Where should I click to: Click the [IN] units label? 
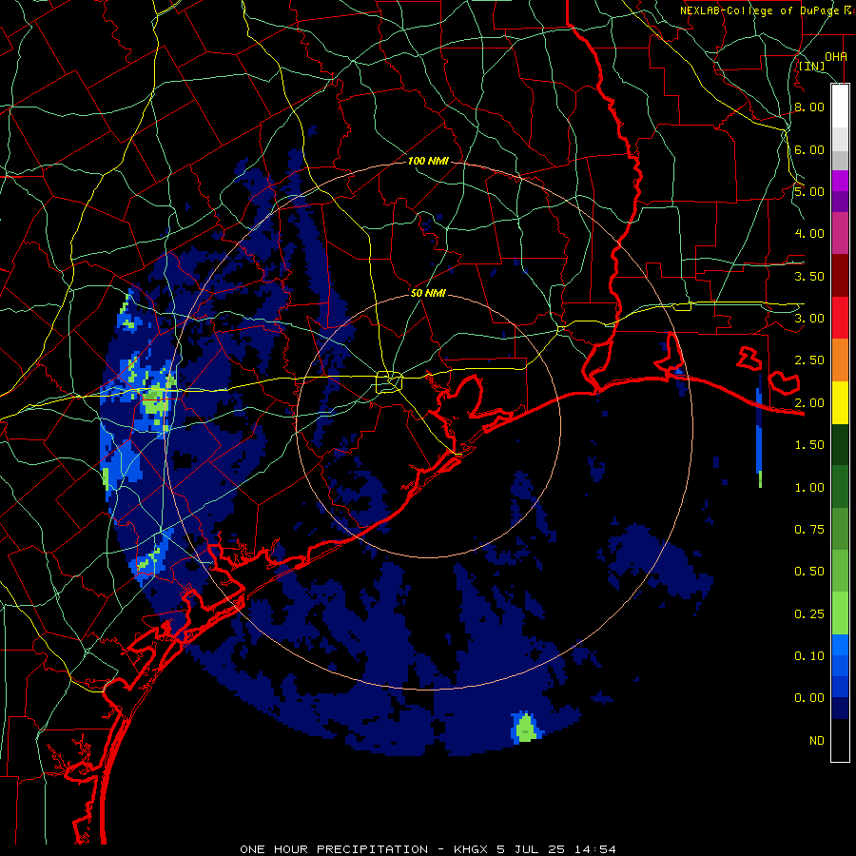pyautogui.click(x=811, y=66)
